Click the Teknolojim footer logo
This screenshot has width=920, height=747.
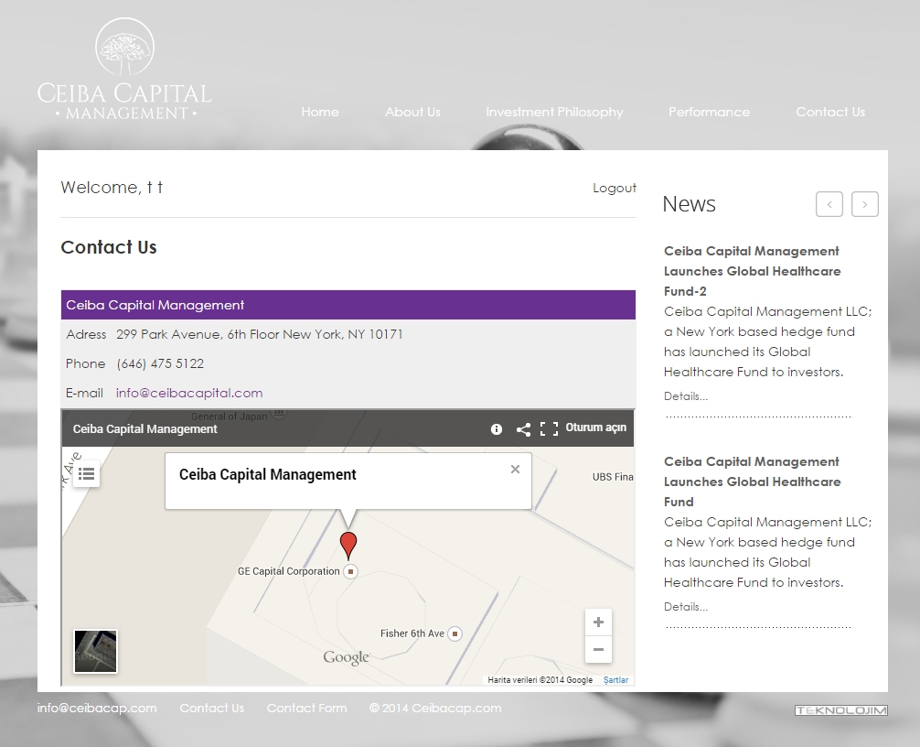[x=841, y=710]
